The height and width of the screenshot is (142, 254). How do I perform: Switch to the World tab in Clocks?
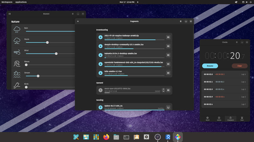[208, 119]
